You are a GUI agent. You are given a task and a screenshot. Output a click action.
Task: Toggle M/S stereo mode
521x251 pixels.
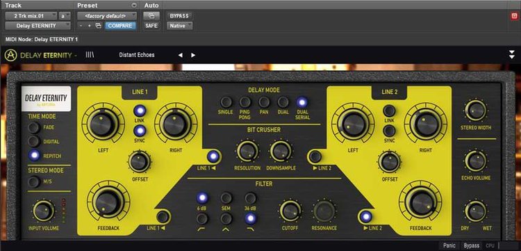[x=33, y=182]
